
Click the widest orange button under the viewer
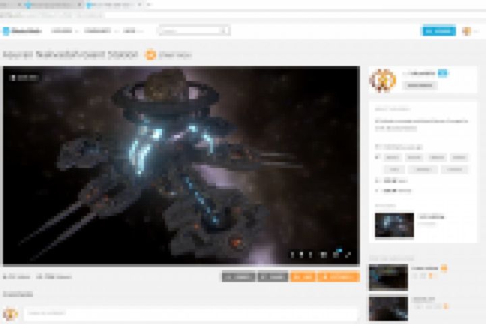point(339,277)
